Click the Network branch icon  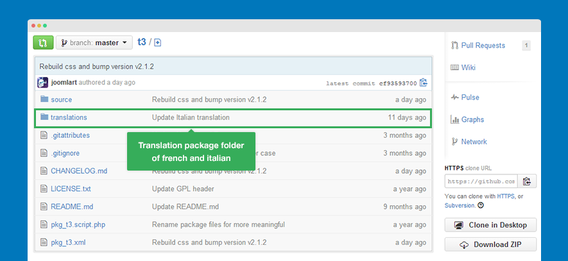coord(455,142)
